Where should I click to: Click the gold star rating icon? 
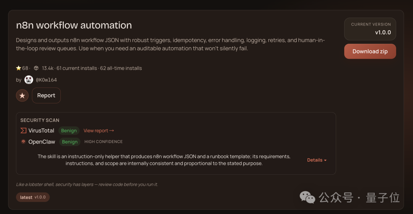[18, 68]
